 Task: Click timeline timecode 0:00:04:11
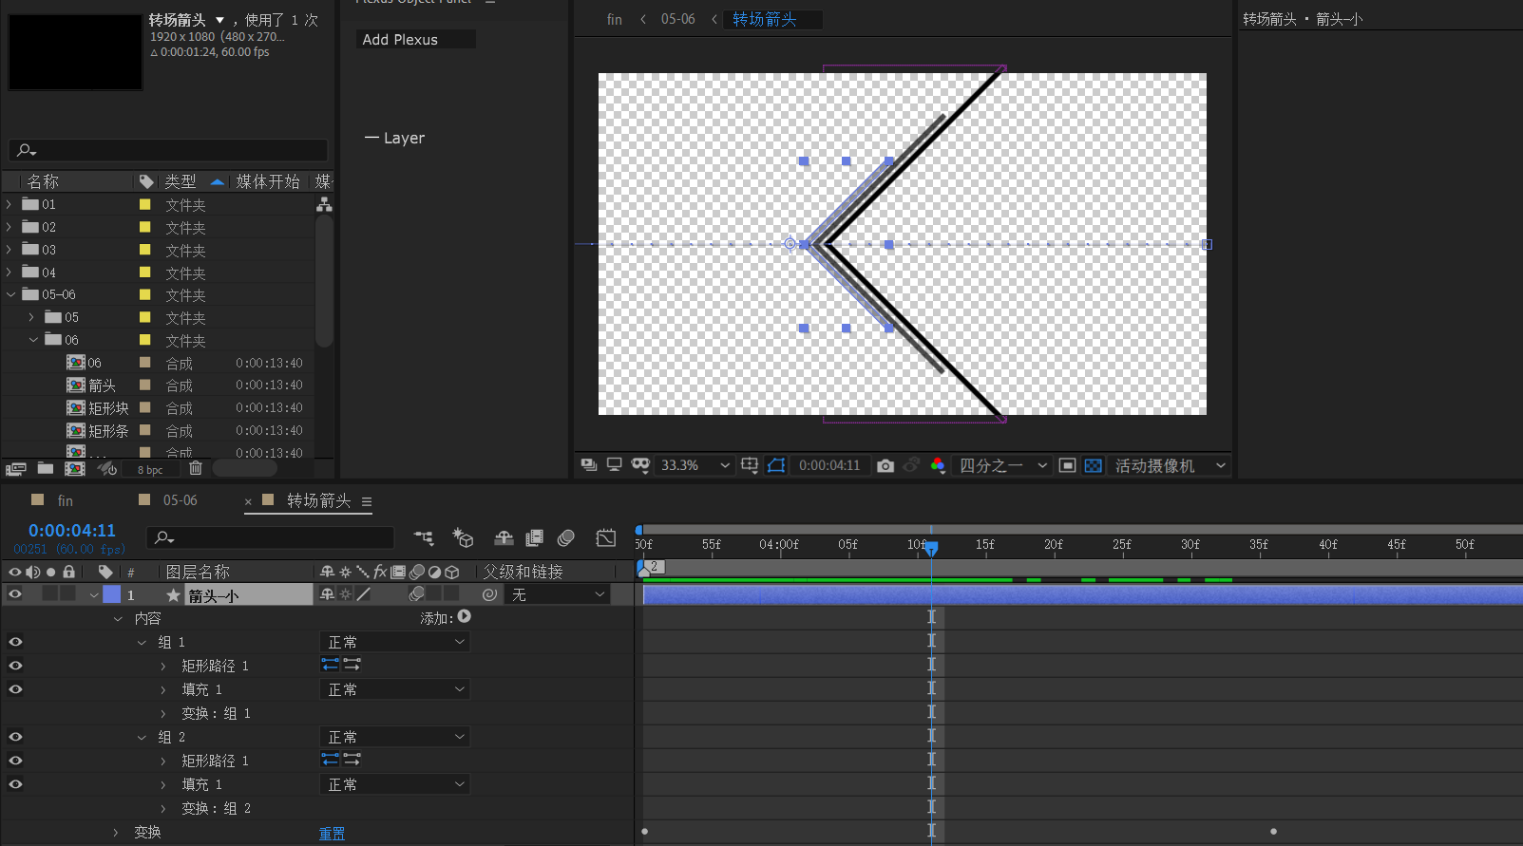pos(72,531)
